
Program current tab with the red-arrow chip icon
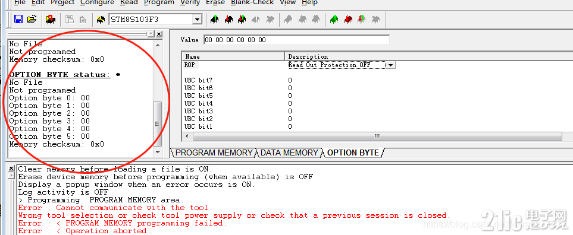point(228,20)
